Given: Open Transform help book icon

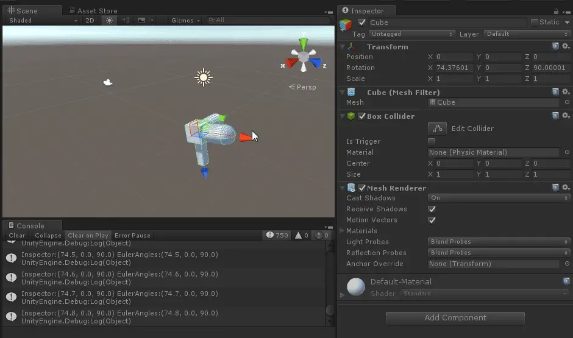Looking at the screenshot, I should [555, 46].
